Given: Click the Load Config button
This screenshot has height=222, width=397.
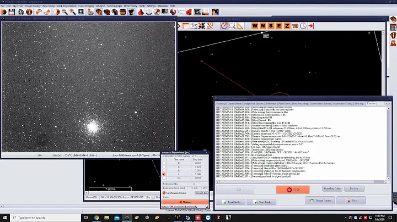Looking at the screenshot, I should pyautogui.click(x=230, y=202).
